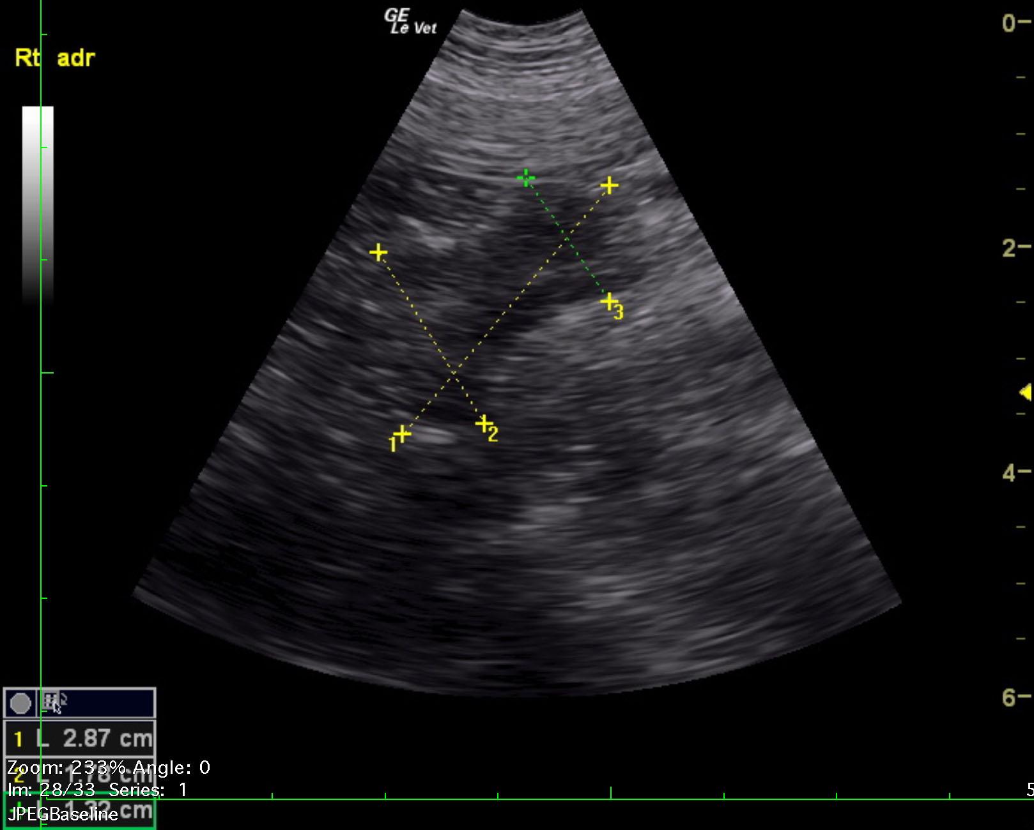Click the 4 depth scale label
The height and width of the screenshot is (830, 1034).
point(1009,472)
